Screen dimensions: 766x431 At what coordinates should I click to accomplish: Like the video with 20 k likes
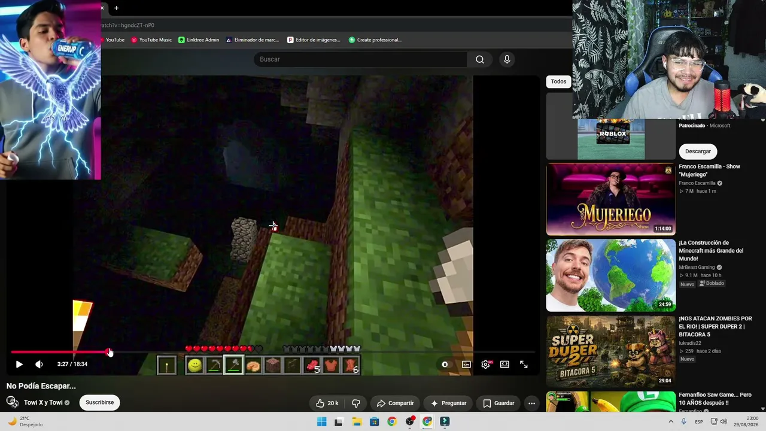327,403
